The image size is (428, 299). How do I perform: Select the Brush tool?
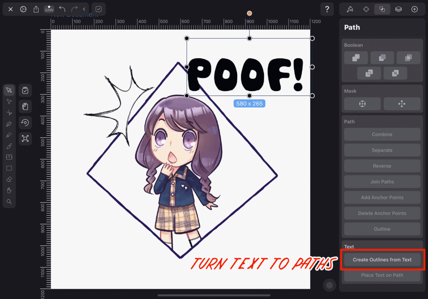[9, 146]
